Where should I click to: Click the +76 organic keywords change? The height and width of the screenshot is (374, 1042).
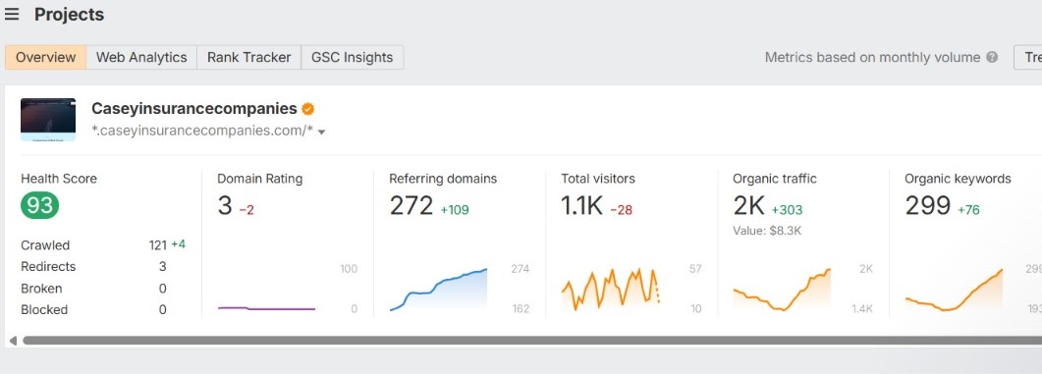[968, 210]
